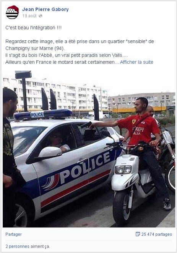Open the 25 474 partages list
The image size is (177, 253).
(x=157, y=234)
